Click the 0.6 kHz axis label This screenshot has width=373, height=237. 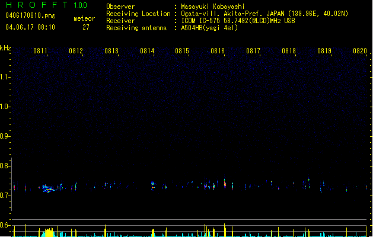(5, 225)
